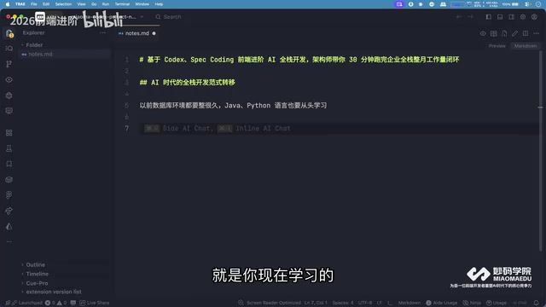Open the Search view in activity bar

pos(9,49)
